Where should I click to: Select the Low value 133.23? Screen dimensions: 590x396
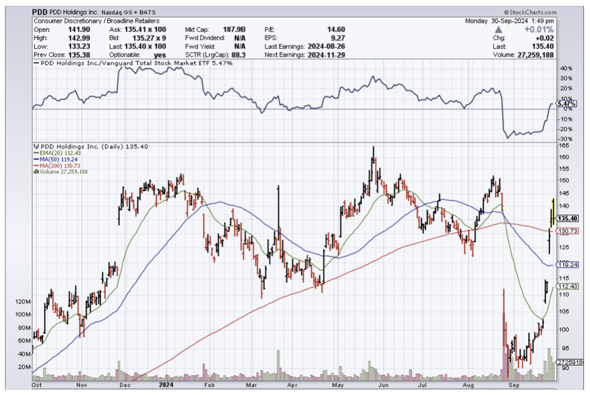(79, 47)
